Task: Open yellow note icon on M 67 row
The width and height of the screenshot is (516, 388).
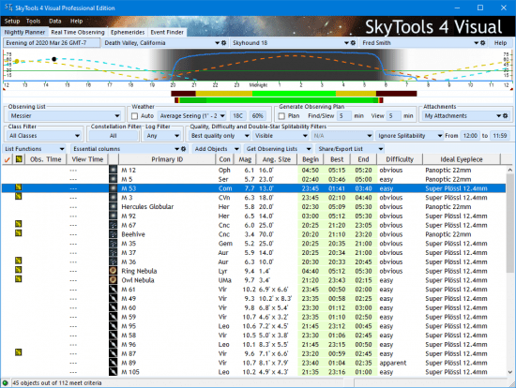Action: (19, 224)
